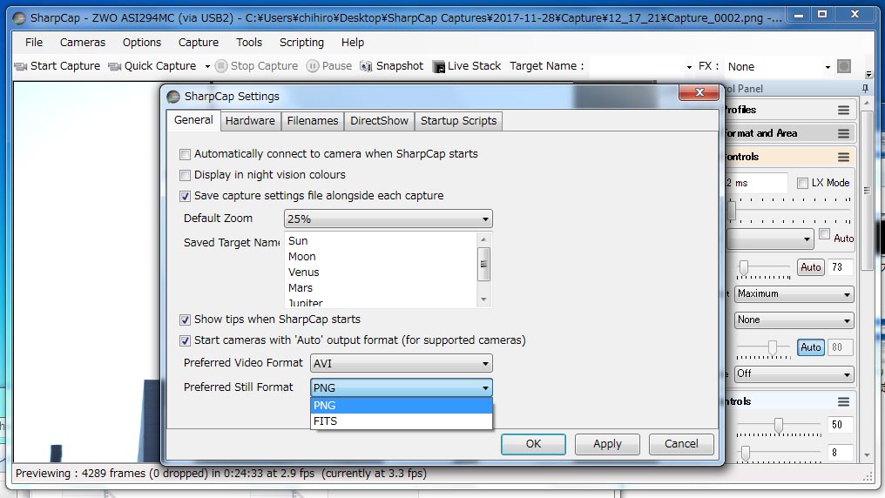Pin the Control Panel with pushpin icon
Image resolution: width=885 pixels, height=498 pixels.
[x=865, y=89]
